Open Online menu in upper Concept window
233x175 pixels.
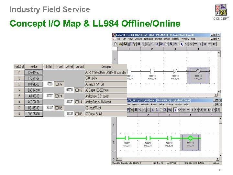[167, 39]
